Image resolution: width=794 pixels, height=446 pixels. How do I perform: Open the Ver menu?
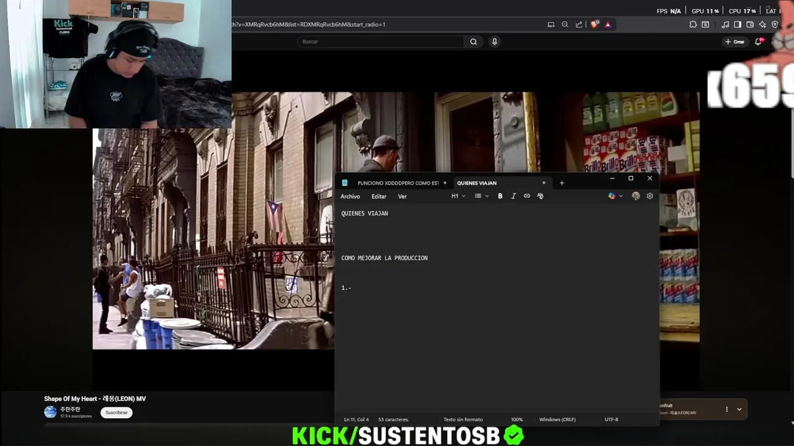coord(403,196)
